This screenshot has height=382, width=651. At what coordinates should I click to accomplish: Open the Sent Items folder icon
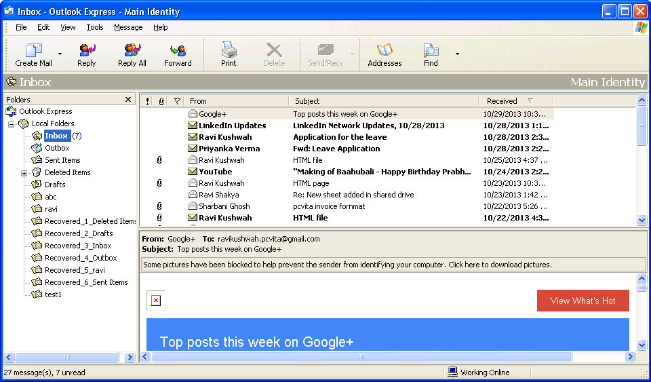(x=37, y=160)
